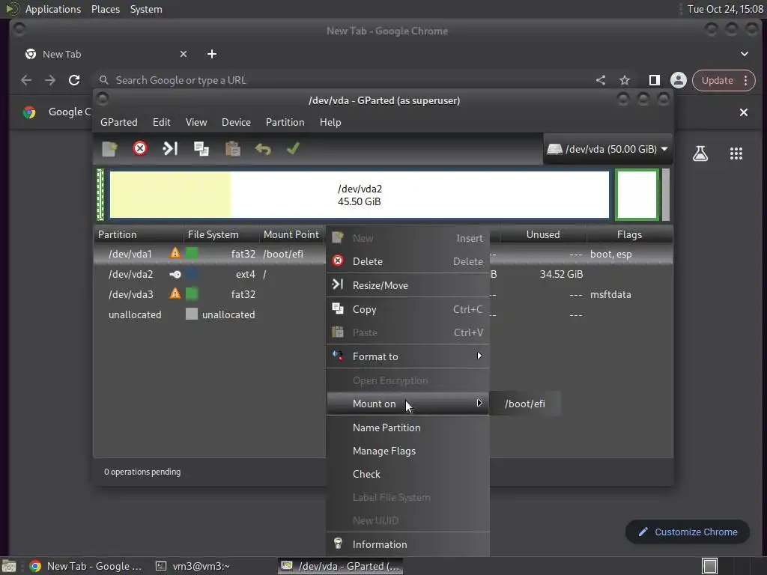Click the 34.52 GiB unused value
The height and width of the screenshot is (575, 767).
tap(561, 274)
